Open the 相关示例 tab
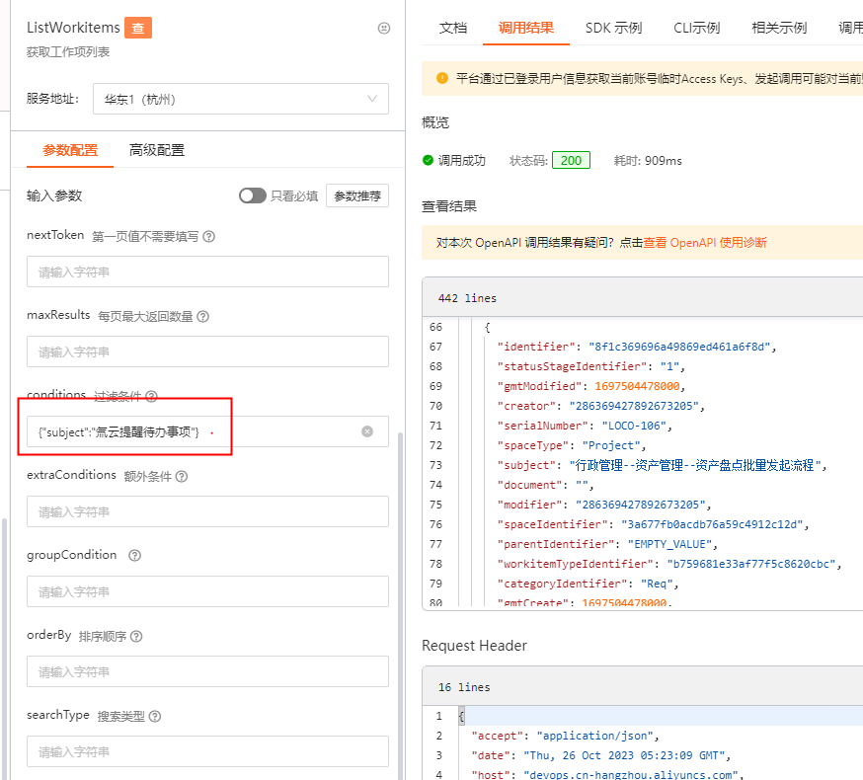The width and height of the screenshot is (863, 780). tap(779, 28)
